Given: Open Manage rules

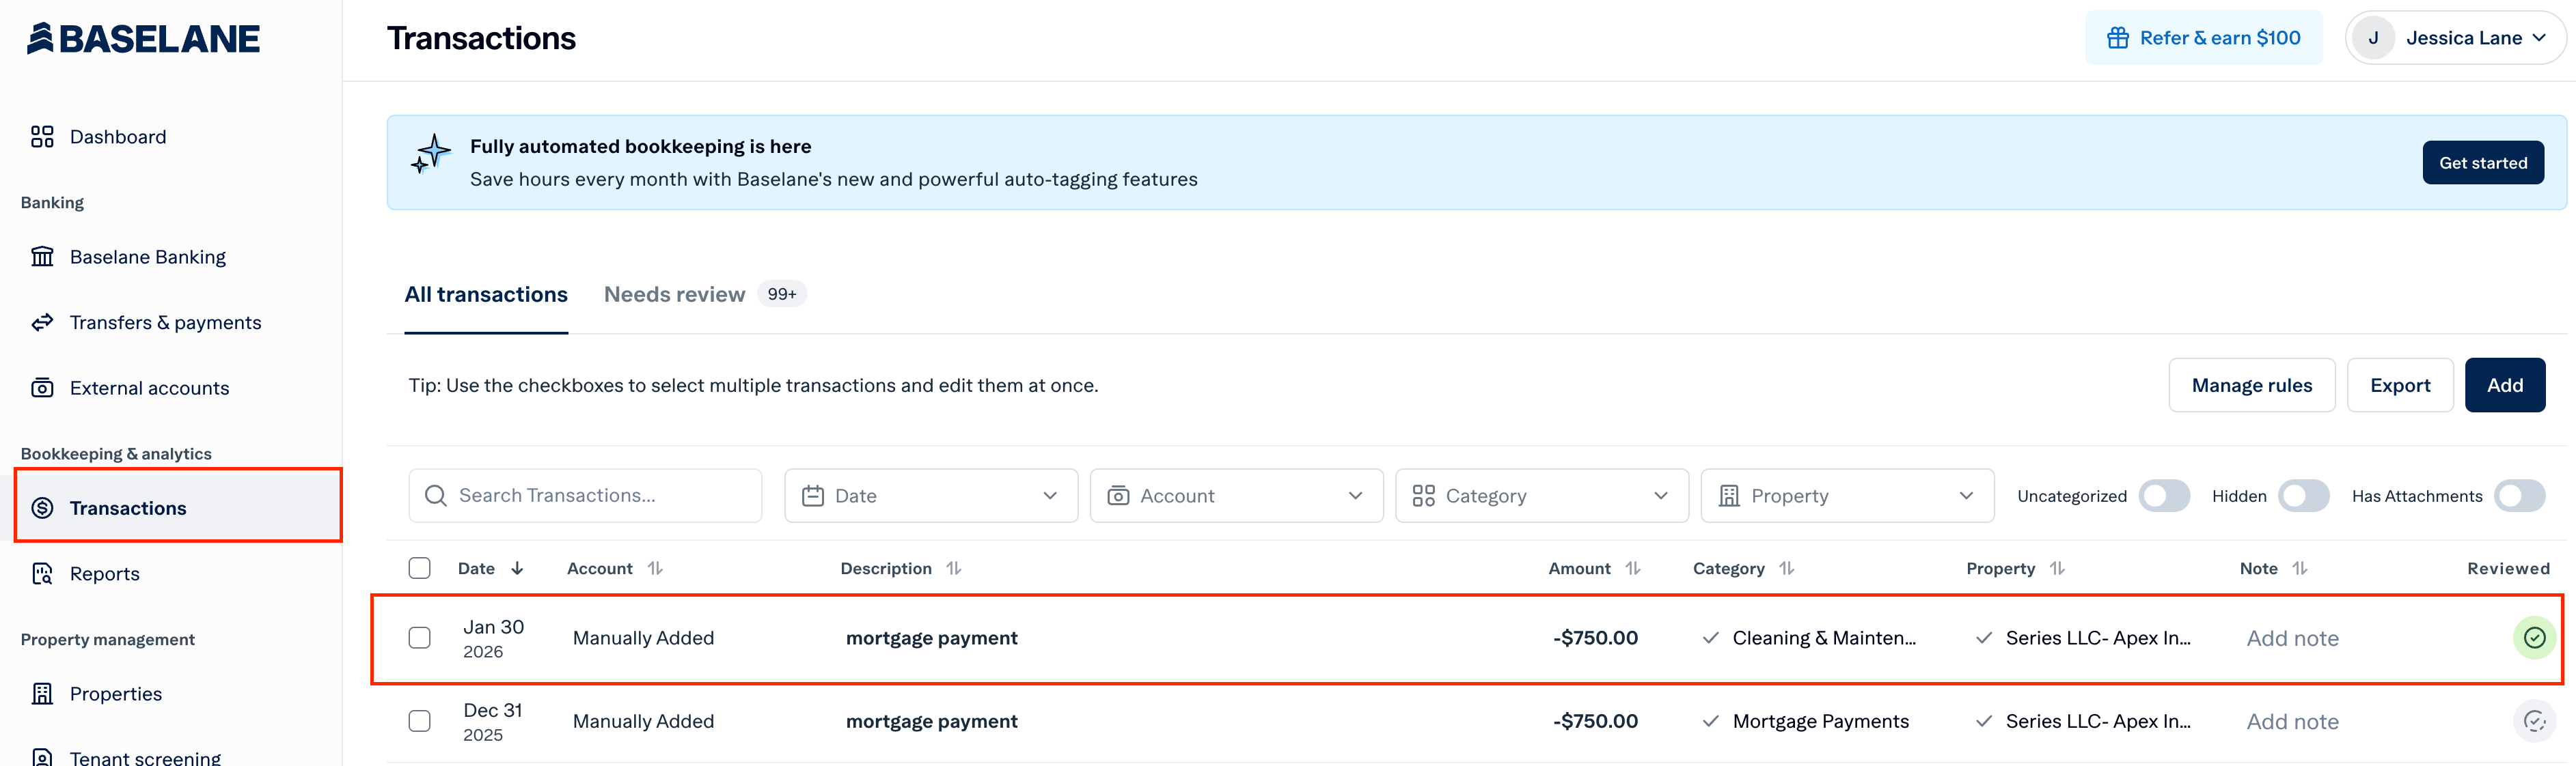Looking at the screenshot, I should (x=2252, y=384).
